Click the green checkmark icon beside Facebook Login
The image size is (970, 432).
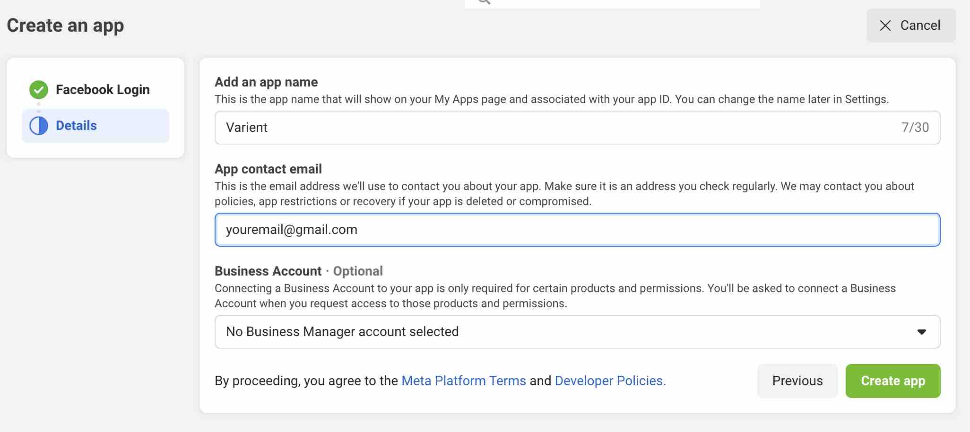(x=39, y=89)
